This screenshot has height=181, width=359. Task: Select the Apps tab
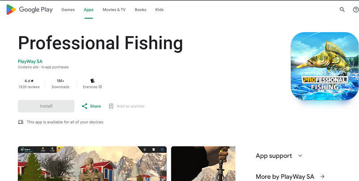tap(88, 9)
